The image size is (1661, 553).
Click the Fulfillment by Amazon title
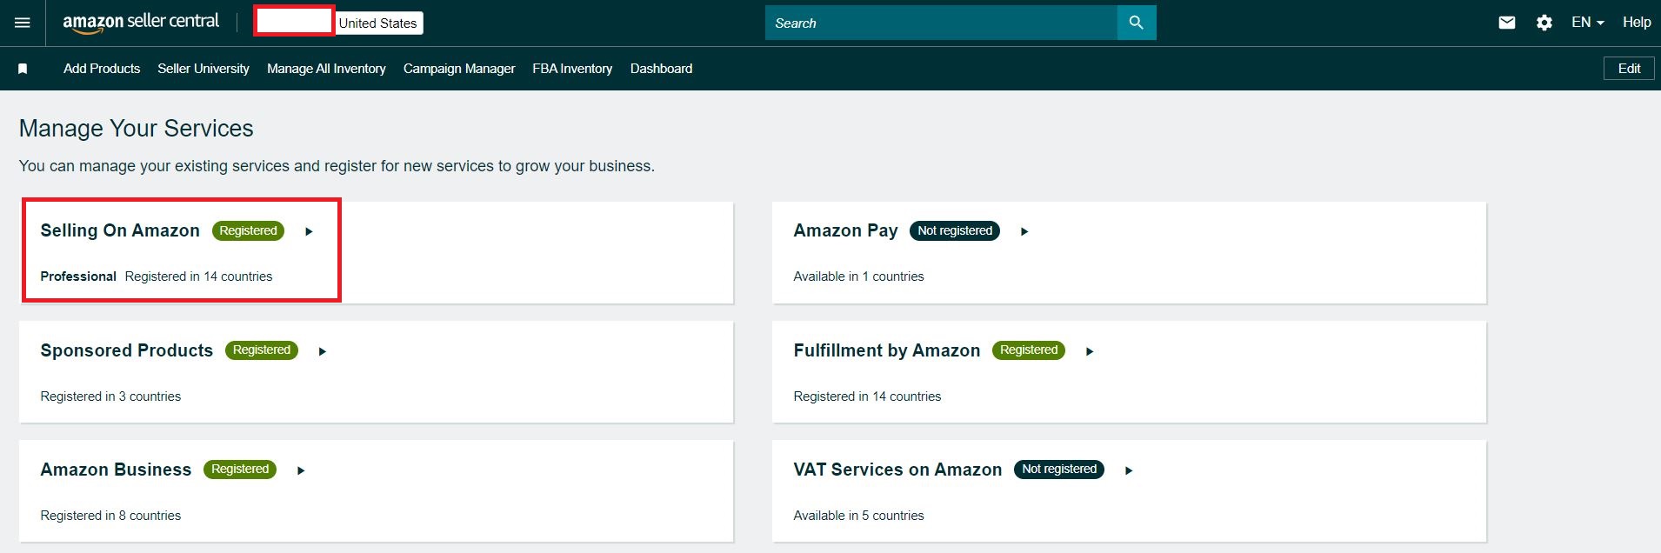[887, 350]
